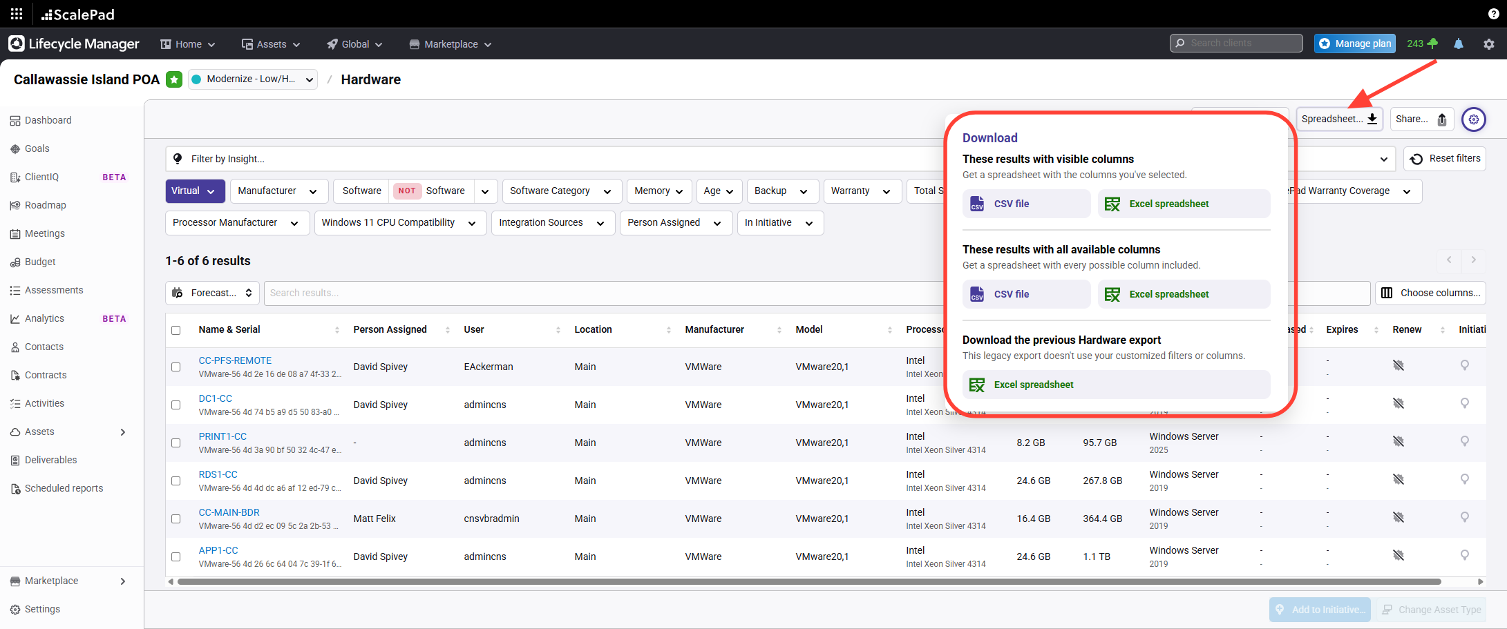Click the initiative lightbulb for CC-PFS-REMOTE
The width and height of the screenshot is (1507, 629).
(1464, 365)
